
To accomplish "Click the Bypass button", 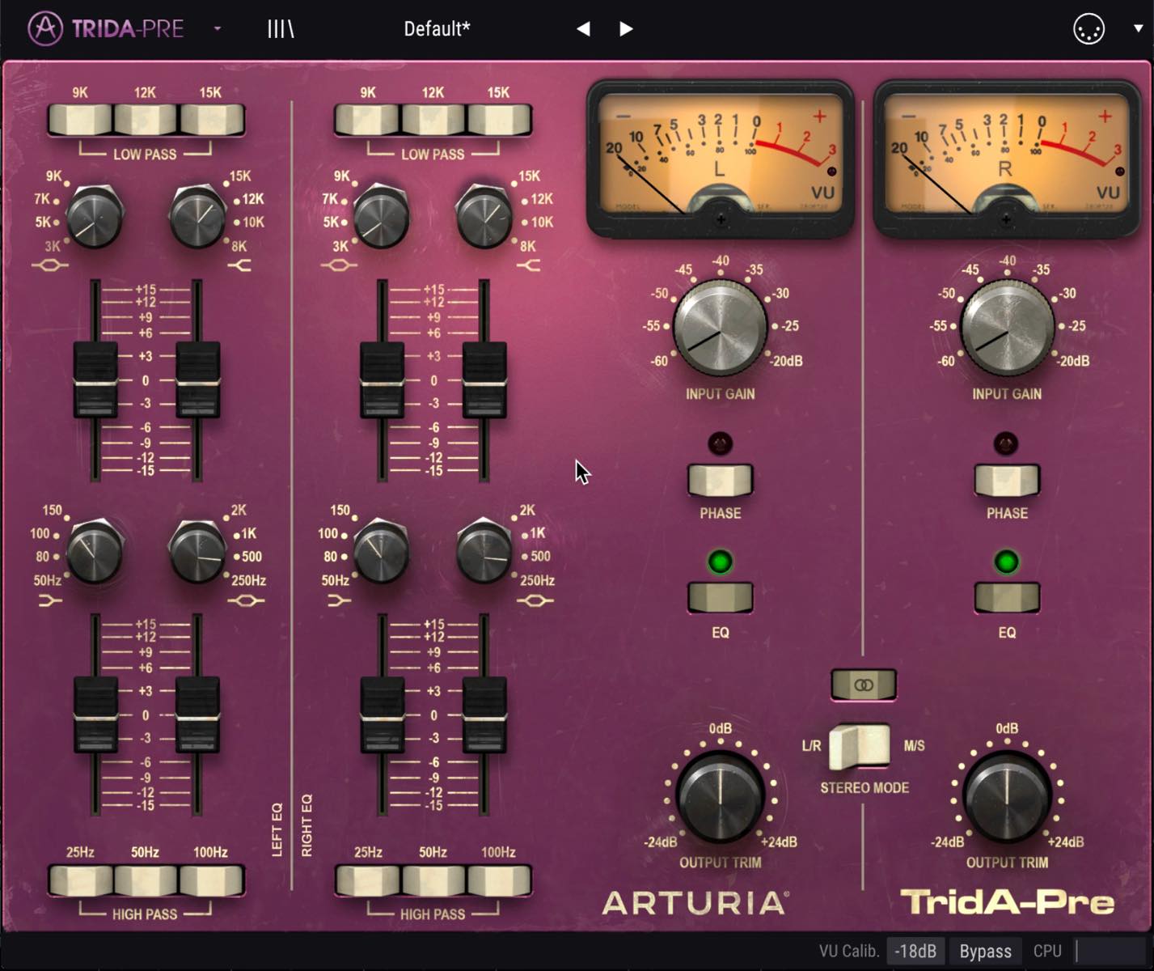I will 985,951.
